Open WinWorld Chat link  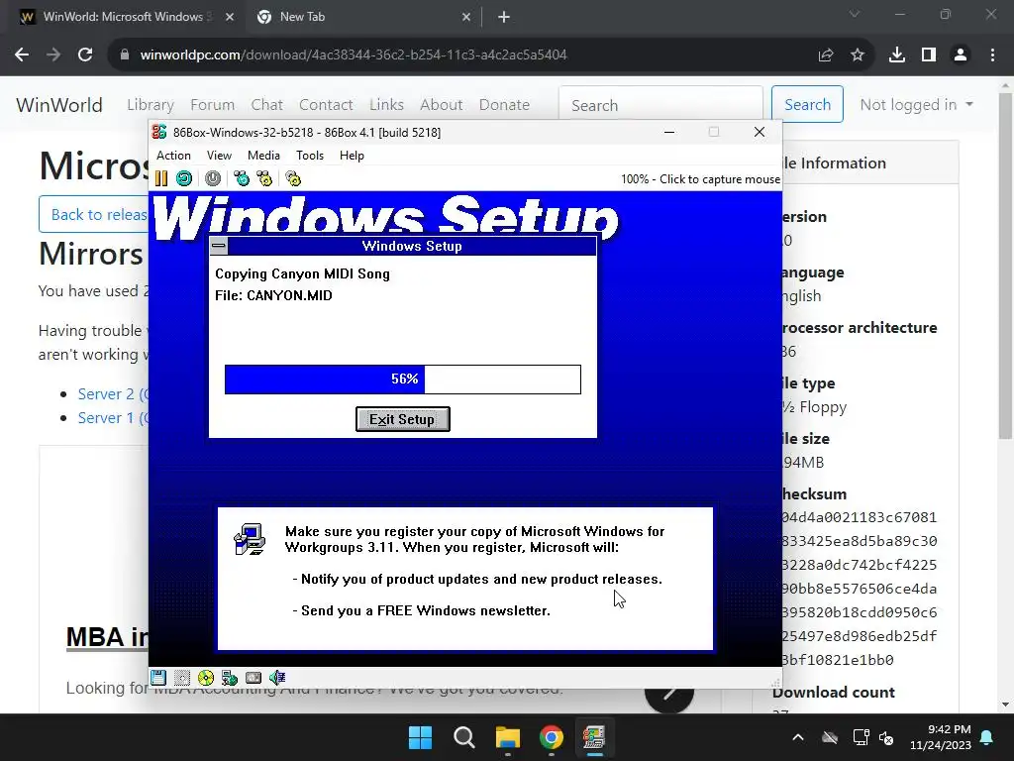(x=266, y=105)
